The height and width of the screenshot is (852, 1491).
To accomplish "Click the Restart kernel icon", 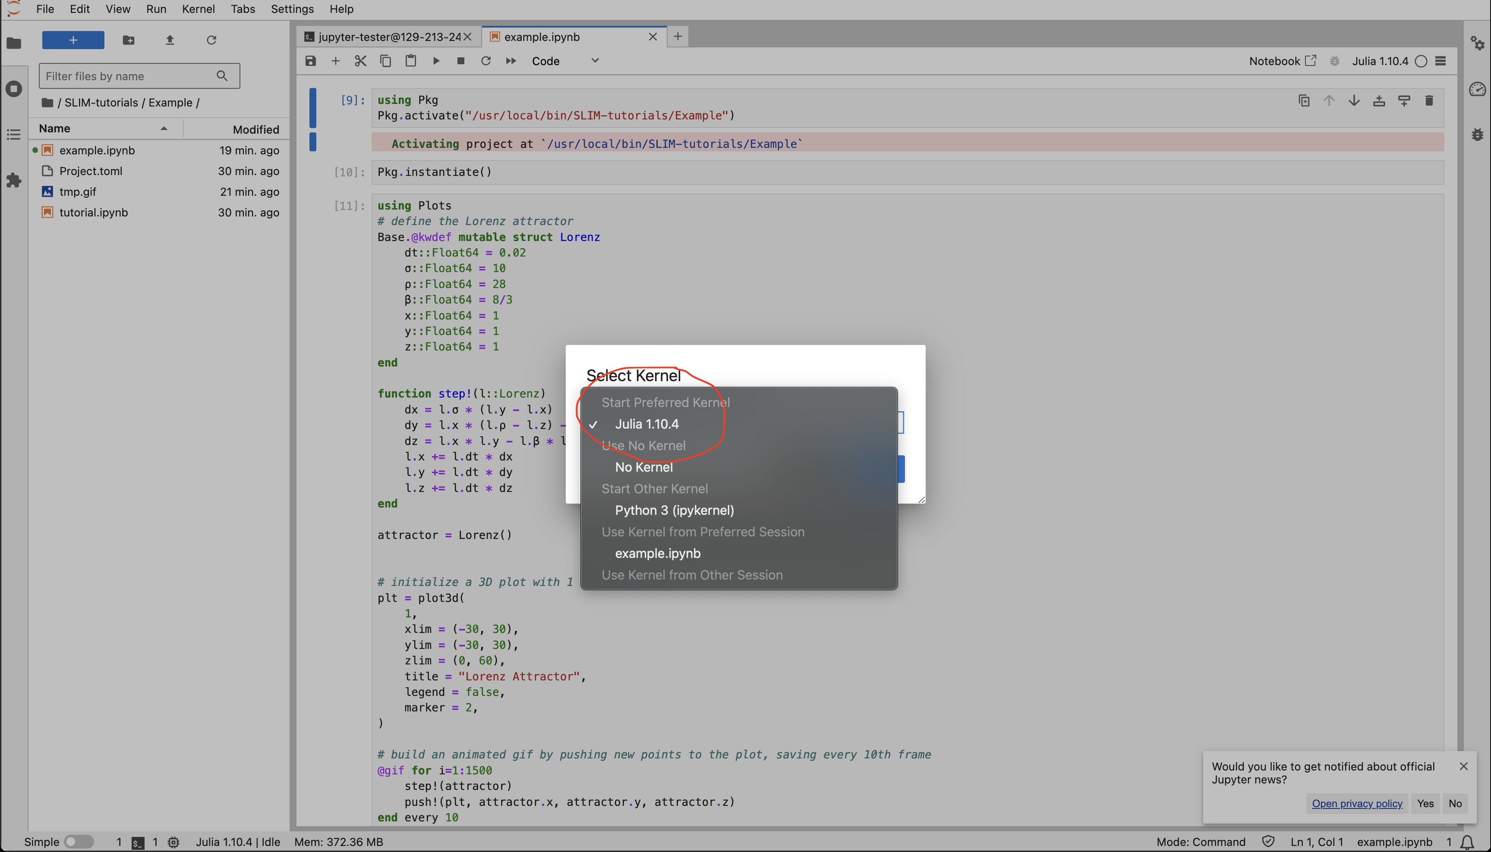I will click(x=485, y=60).
